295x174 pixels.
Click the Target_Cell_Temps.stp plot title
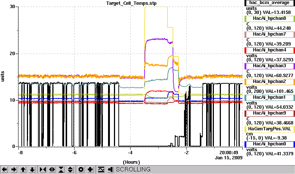(x=131, y=3)
